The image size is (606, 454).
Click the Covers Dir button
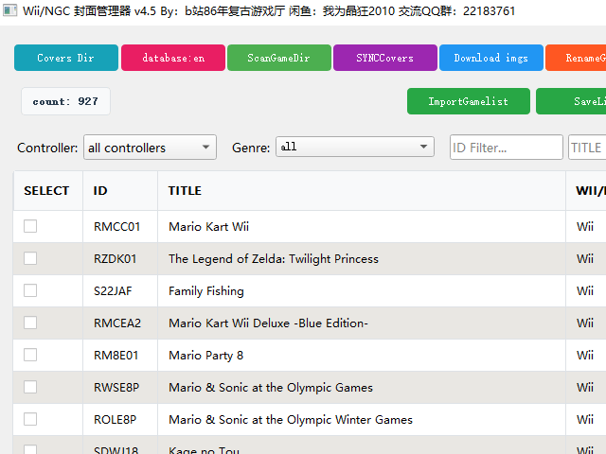tap(66, 58)
